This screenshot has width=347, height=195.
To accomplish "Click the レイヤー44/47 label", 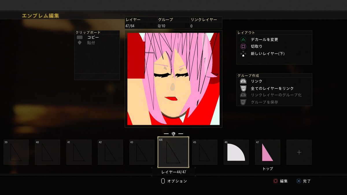I will (x=173, y=172).
